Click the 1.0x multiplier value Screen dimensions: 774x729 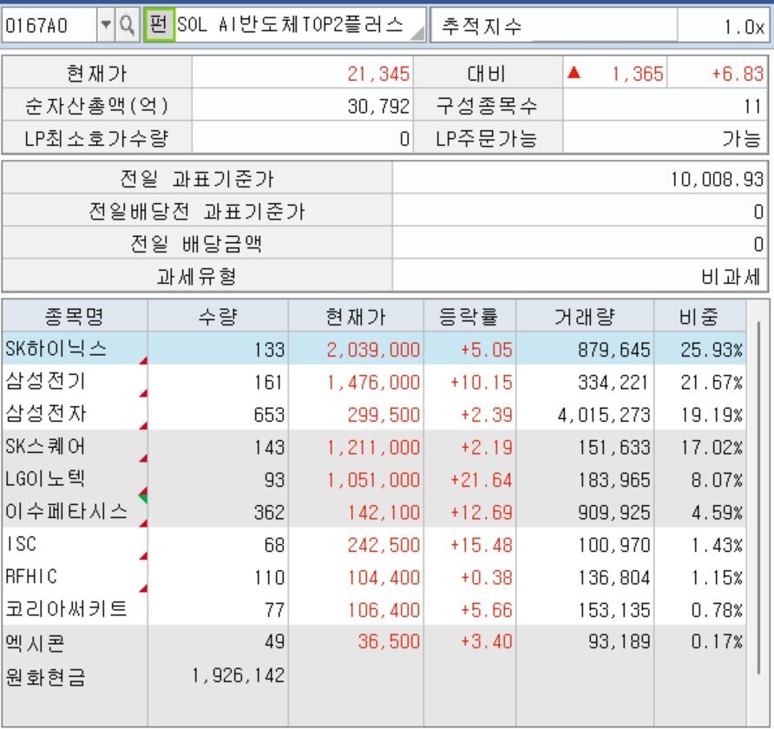coord(744,26)
